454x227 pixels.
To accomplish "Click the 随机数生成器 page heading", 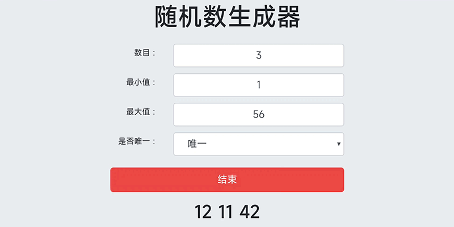I will pos(228,17).
